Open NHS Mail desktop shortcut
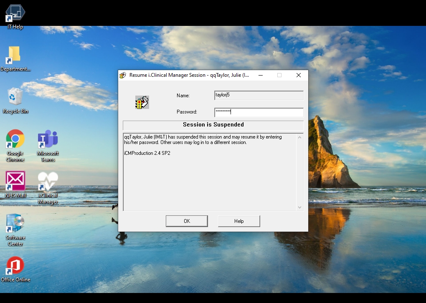The width and height of the screenshot is (426, 303). (x=15, y=184)
